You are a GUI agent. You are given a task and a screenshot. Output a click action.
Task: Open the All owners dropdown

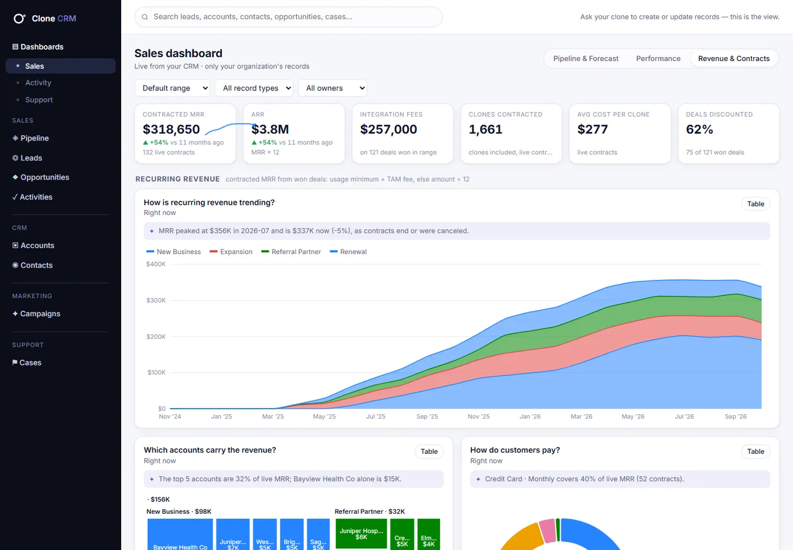[x=332, y=88]
